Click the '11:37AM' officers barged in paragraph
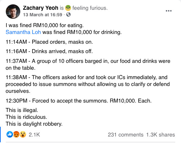The image size is (181, 143). [88, 64]
